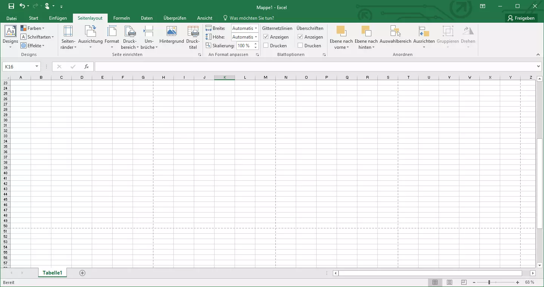The width and height of the screenshot is (544, 287).
Task: Click the Ausrichtung orientation icon
Action: tap(90, 31)
